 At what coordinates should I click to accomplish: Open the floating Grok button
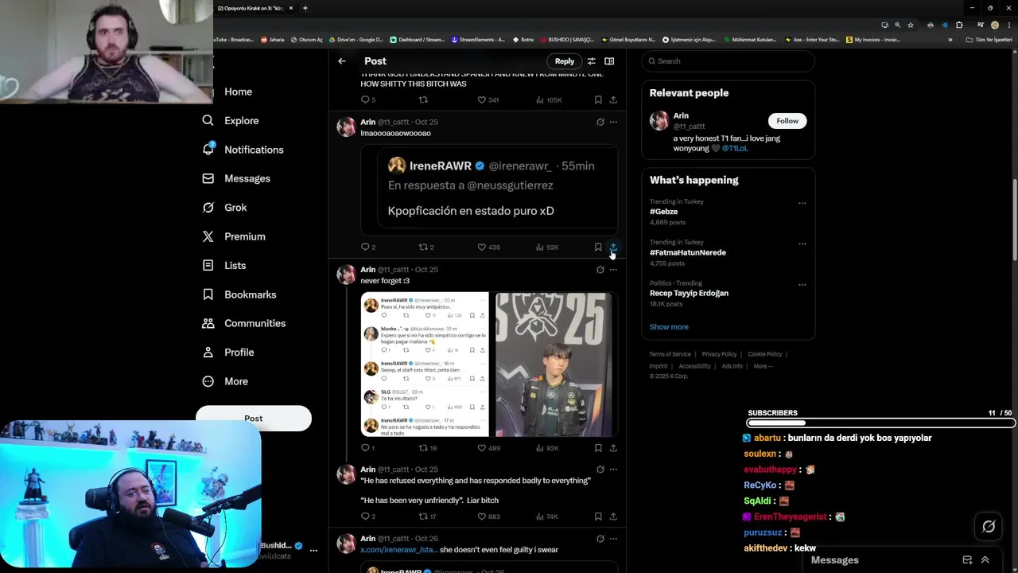click(x=989, y=527)
